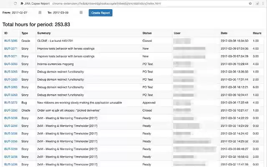Open issue link BUT-3272
This screenshot has height=167, width=267.
11,103
